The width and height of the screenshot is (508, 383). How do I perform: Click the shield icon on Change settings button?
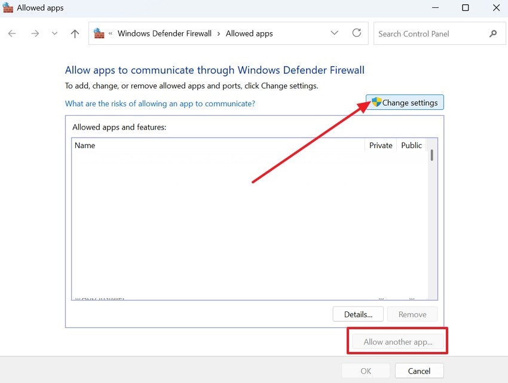point(375,102)
